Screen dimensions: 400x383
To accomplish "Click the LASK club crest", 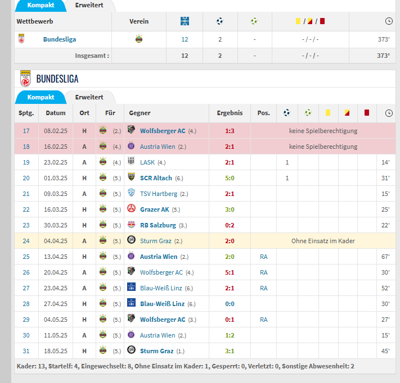I will point(131,162).
